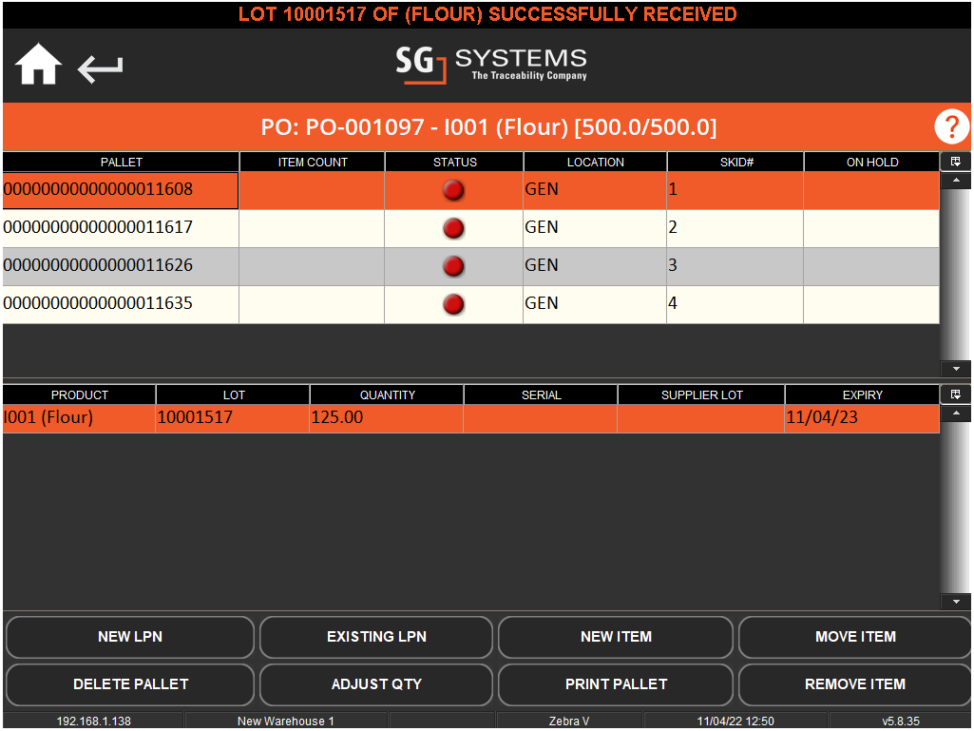Select pallet row 00000000000000011617

click(121, 228)
